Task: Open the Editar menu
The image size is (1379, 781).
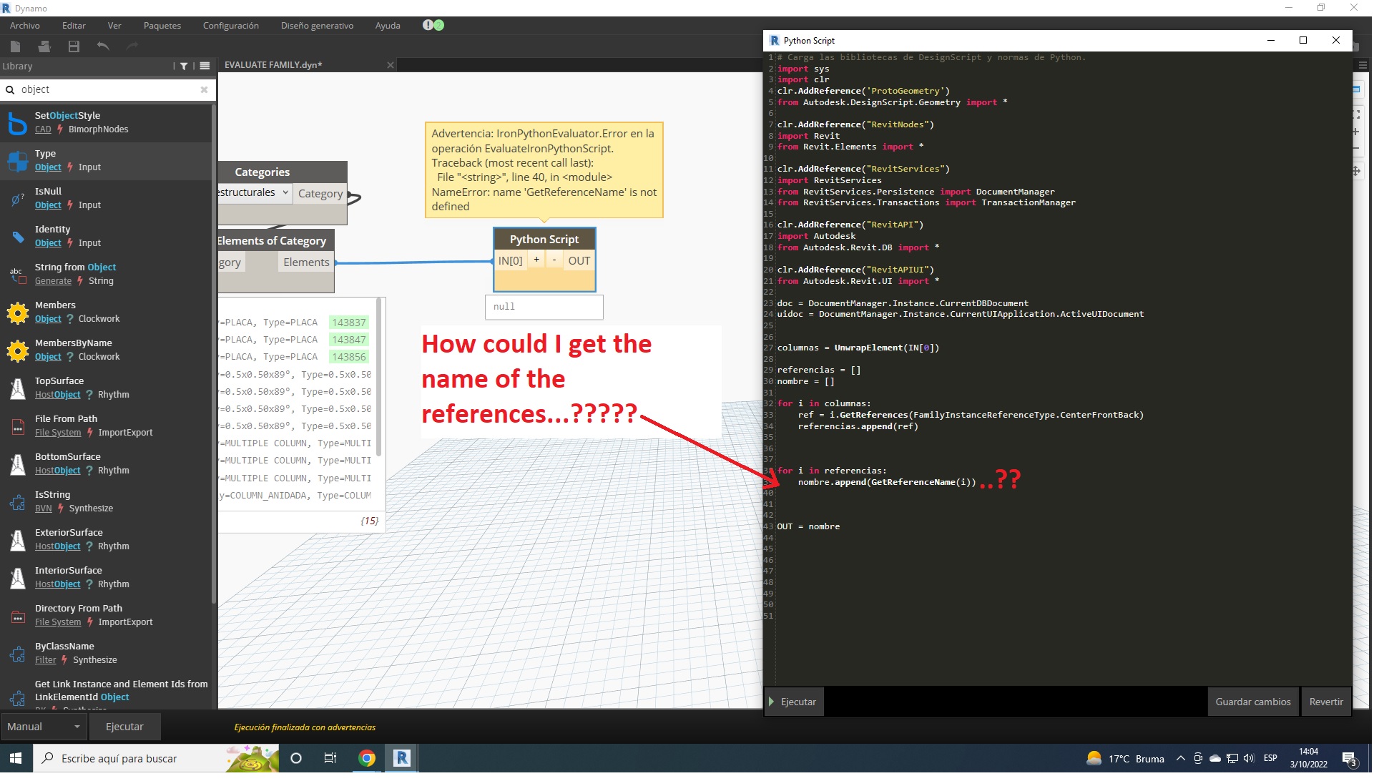Action: point(74,26)
